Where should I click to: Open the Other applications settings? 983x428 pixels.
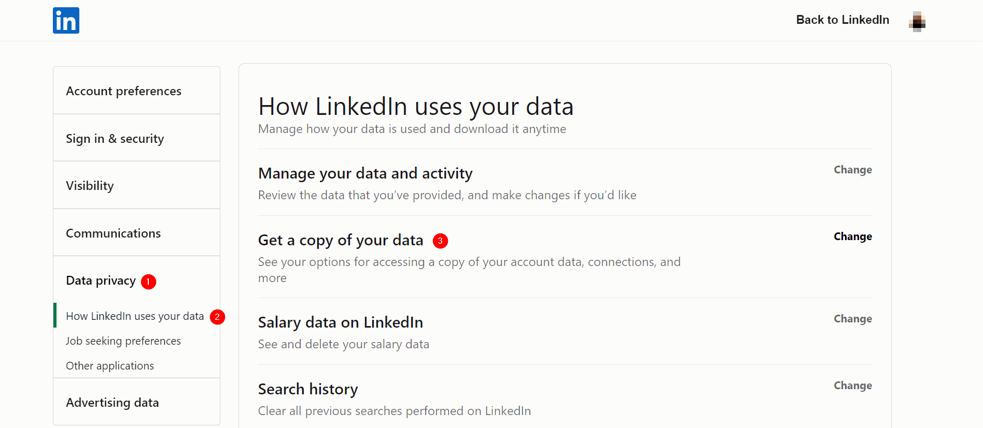[x=109, y=365]
